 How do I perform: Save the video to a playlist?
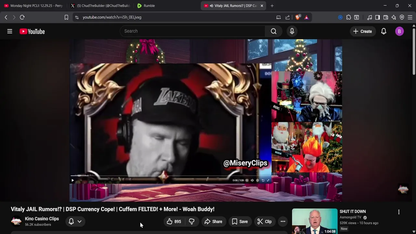click(x=240, y=222)
